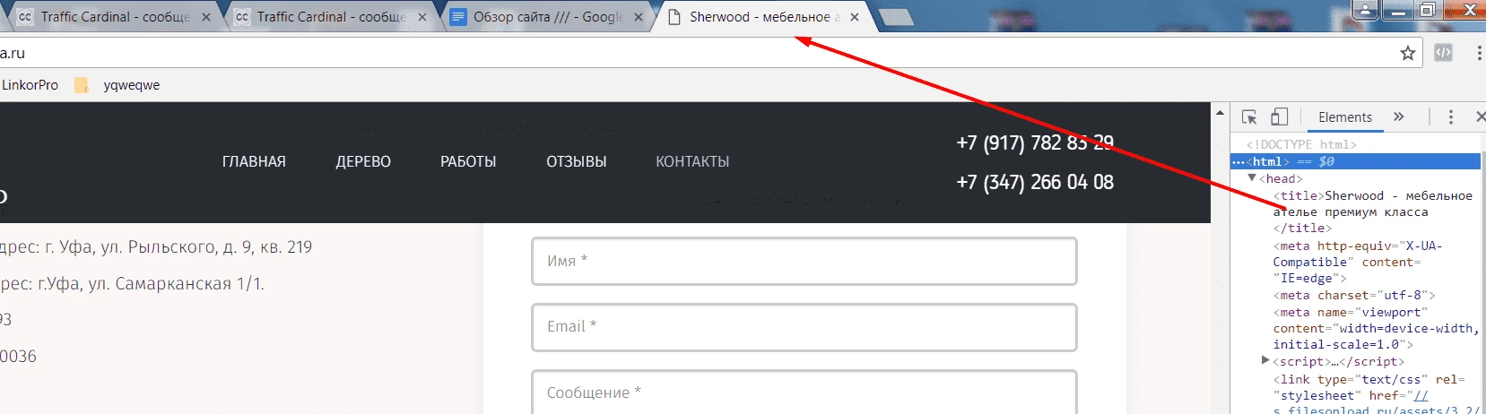Open the ДЕРЕВО menu item

[x=363, y=161]
